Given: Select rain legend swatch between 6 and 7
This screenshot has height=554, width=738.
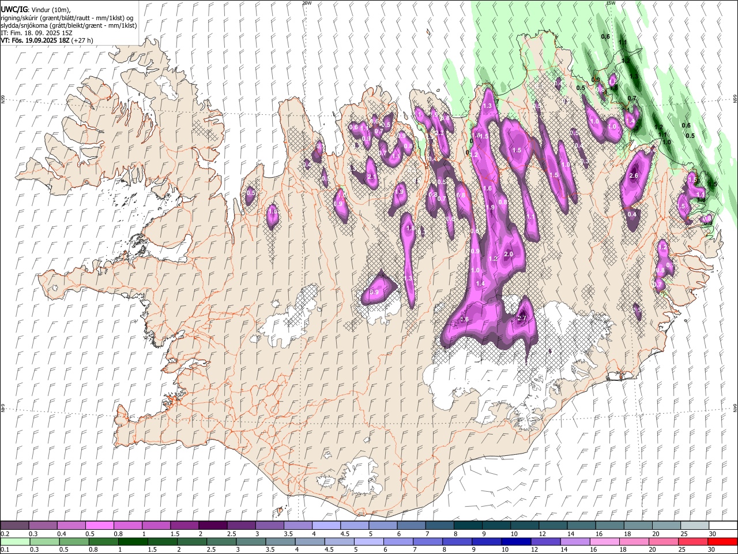Looking at the screenshot, I should [x=398, y=542].
